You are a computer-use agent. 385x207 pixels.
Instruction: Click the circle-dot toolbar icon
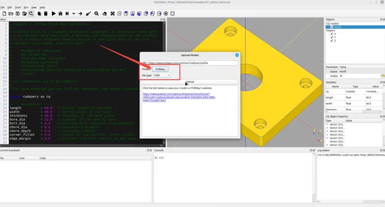point(166,14)
